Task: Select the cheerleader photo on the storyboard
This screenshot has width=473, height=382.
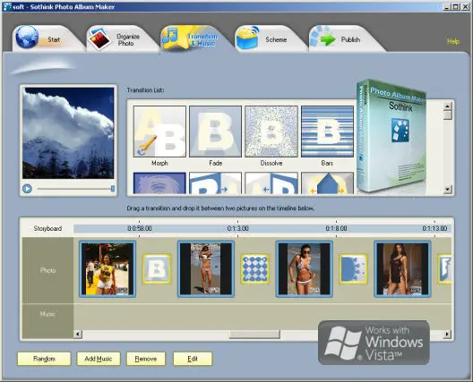Action: coord(107,268)
